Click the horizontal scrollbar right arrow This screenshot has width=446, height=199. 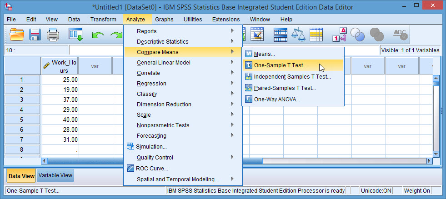coord(429,161)
